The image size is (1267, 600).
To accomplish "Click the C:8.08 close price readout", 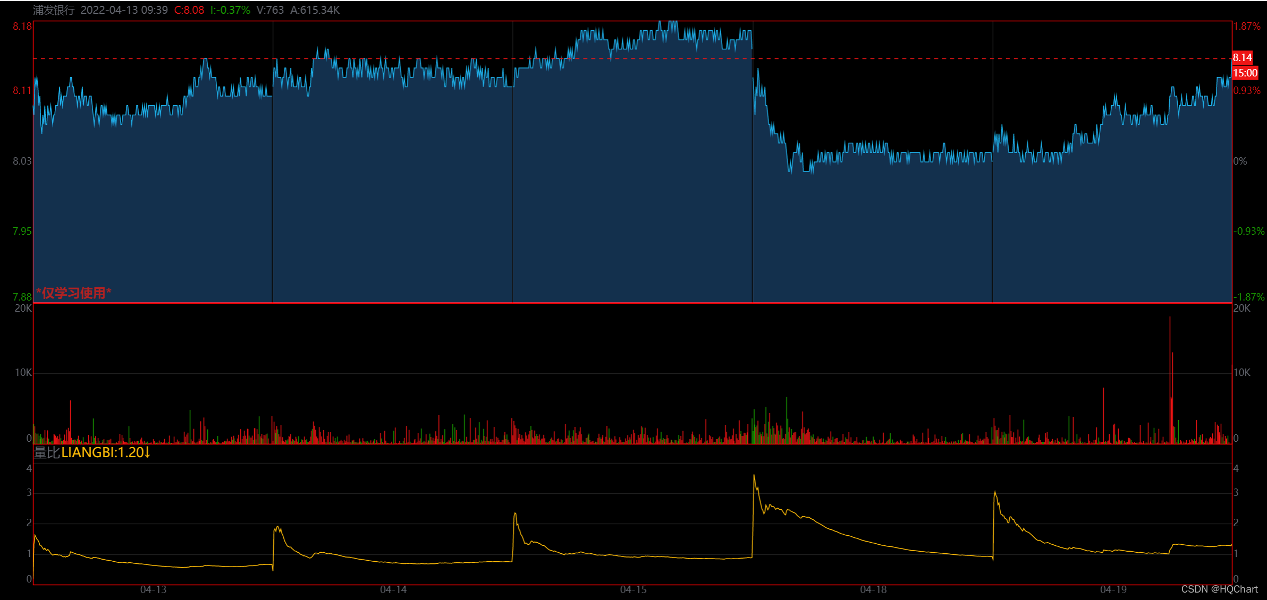I will [189, 10].
